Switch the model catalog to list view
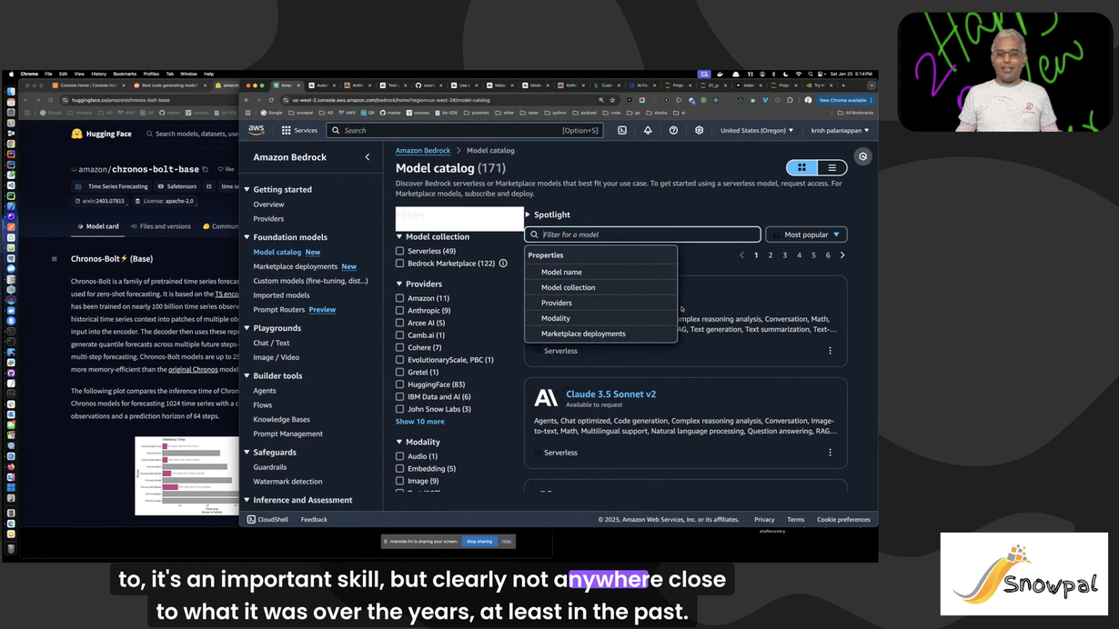Screen dimensions: 1119x629 click(x=832, y=168)
